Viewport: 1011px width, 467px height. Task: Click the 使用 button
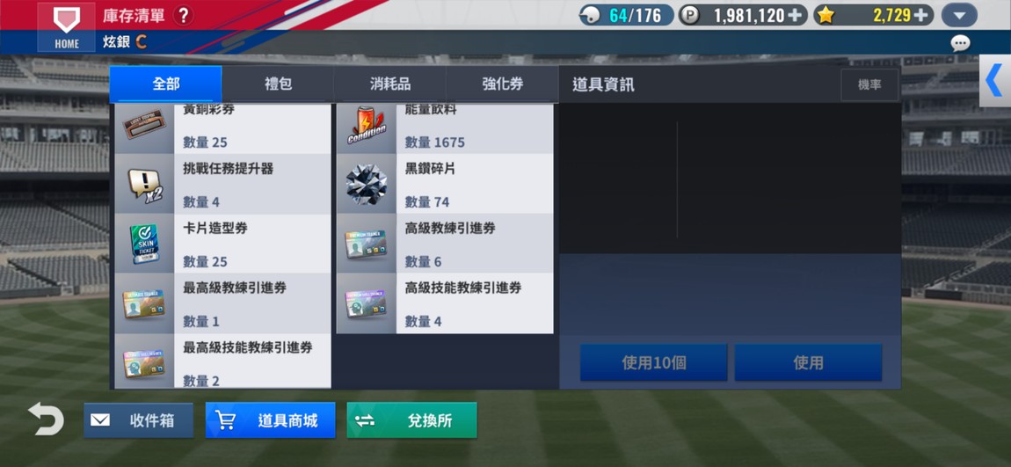[x=808, y=362]
